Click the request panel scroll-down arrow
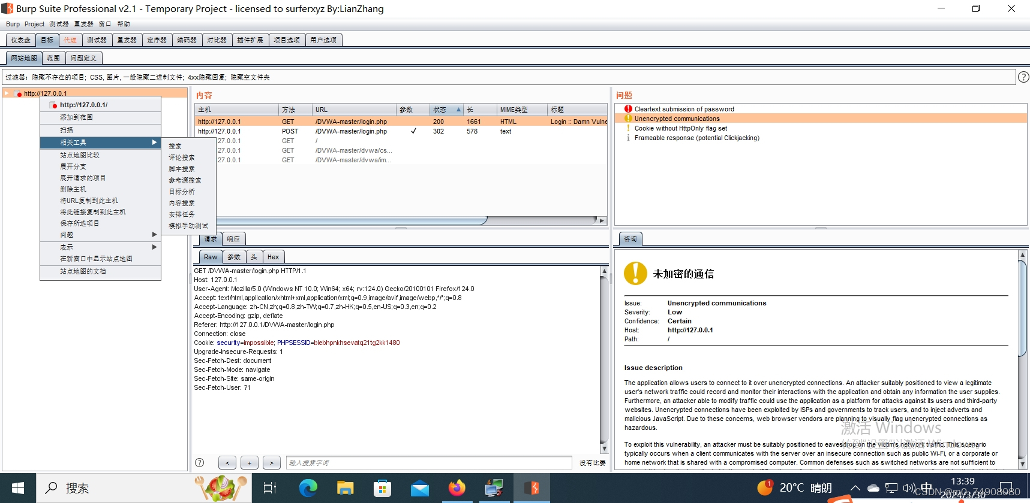The height and width of the screenshot is (503, 1030). [x=604, y=449]
